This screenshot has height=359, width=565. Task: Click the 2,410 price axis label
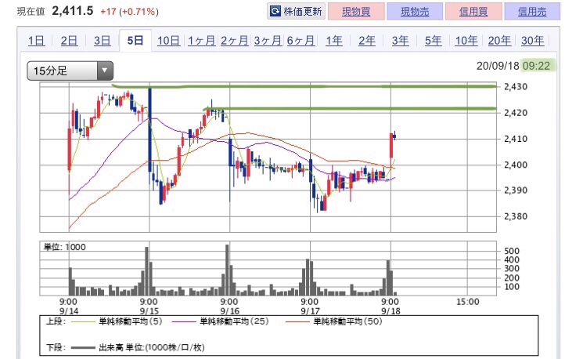point(516,139)
